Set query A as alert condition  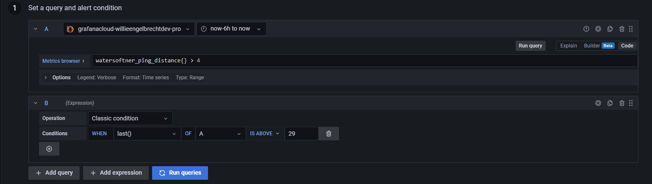598,29
